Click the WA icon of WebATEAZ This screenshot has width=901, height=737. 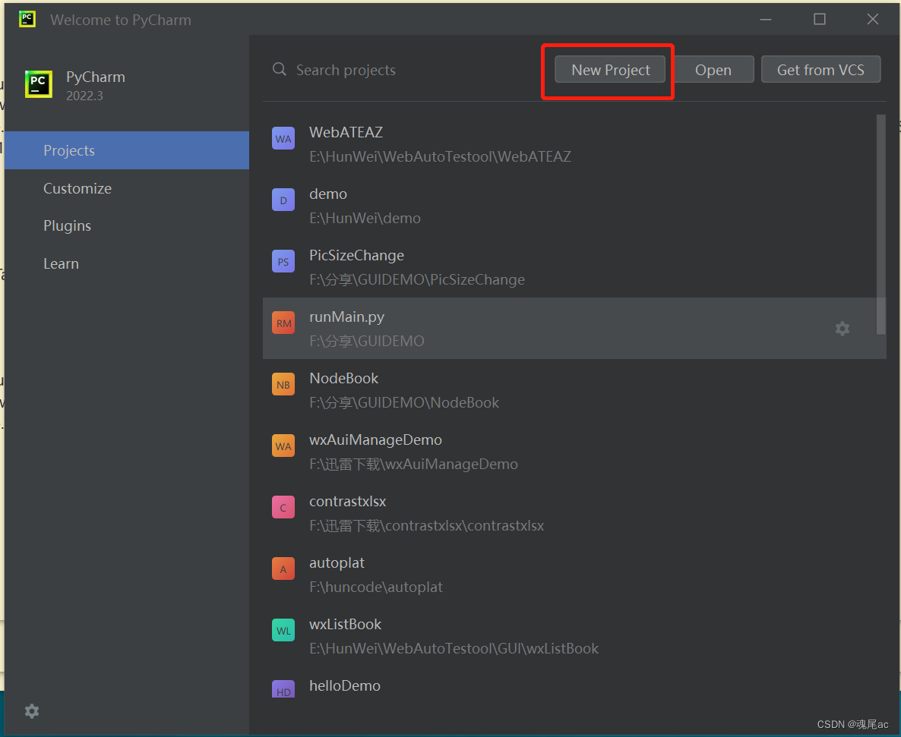click(x=283, y=138)
